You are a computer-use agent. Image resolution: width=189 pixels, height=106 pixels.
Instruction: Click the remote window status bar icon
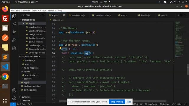point(13,104)
